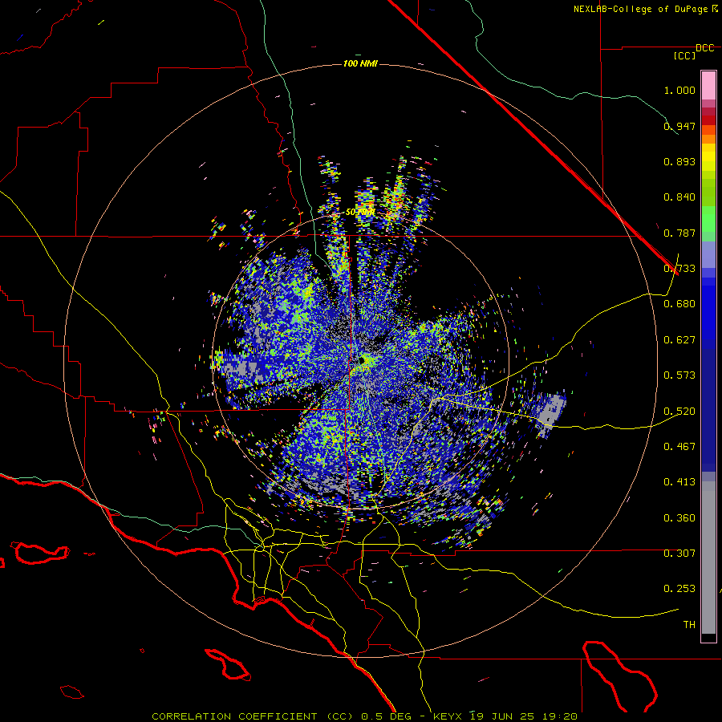Image resolution: width=722 pixels, height=722 pixels.
Task: Select the 0.520 scale value
Action: pos(679,412)
